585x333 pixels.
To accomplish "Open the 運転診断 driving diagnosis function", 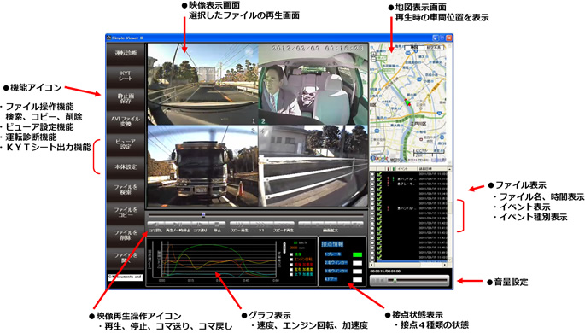I will pyautogui.click(x=126, y=53).
